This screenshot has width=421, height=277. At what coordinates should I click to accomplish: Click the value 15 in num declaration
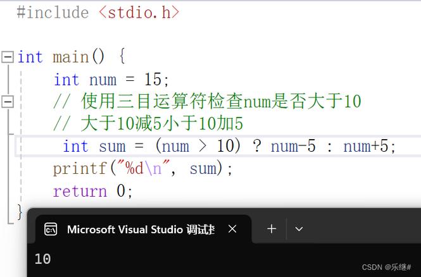pos(153,80)
